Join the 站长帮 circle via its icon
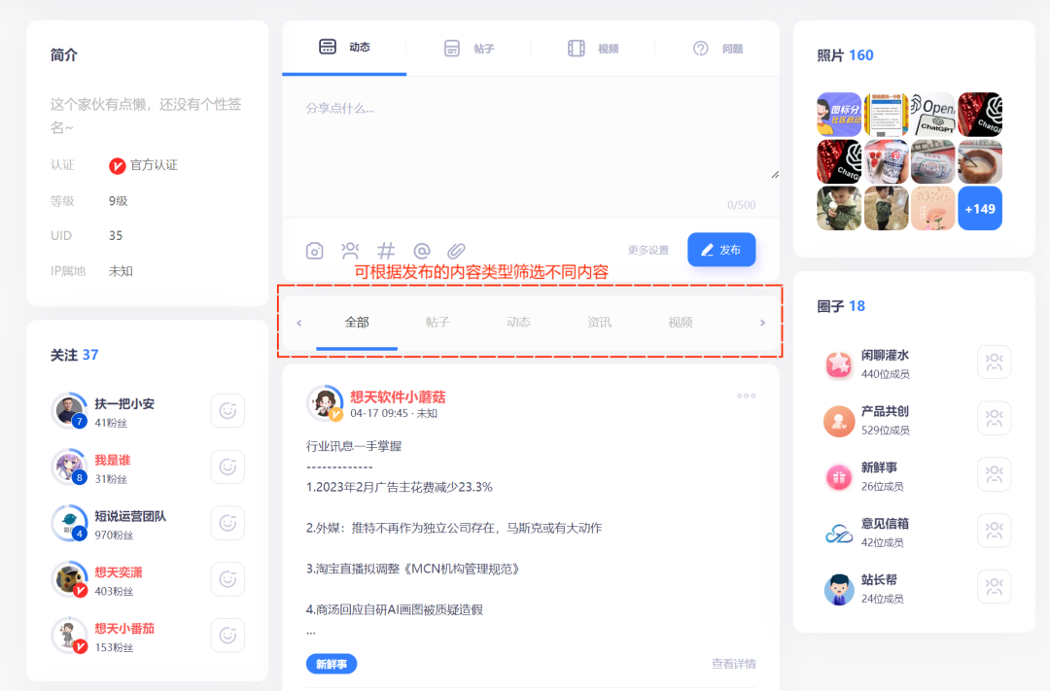This screenshot has height=691, width=1050. 994,587
